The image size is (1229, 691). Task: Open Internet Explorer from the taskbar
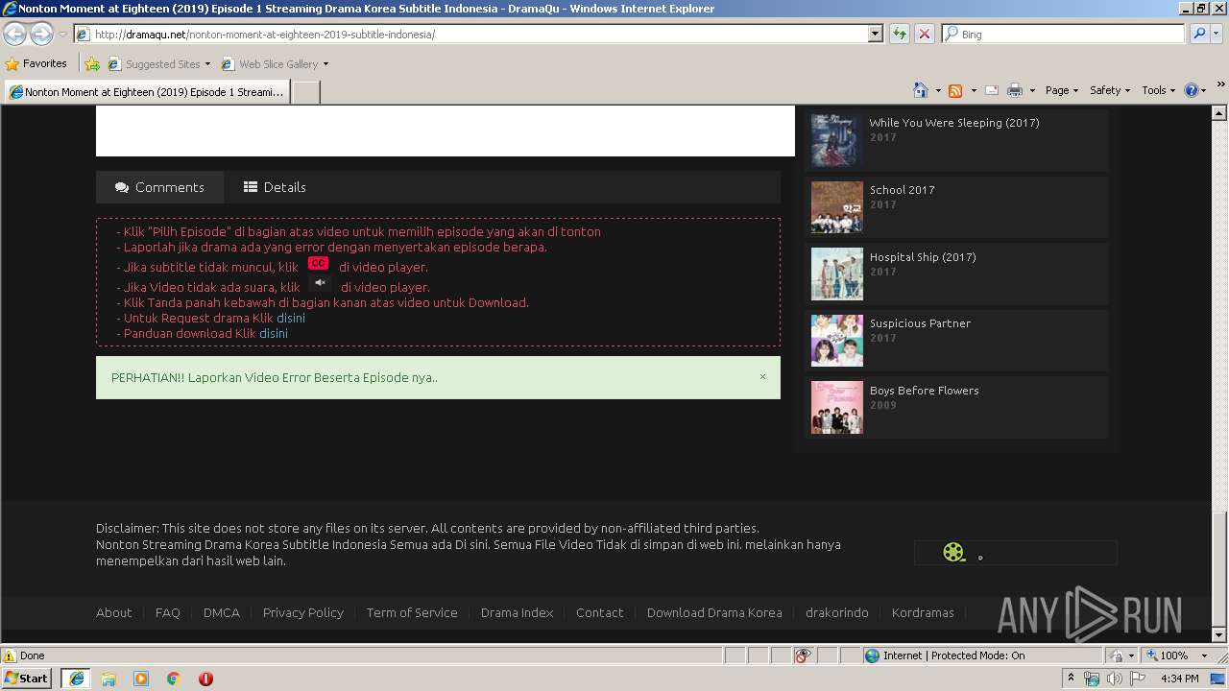[x=76, y=679]
